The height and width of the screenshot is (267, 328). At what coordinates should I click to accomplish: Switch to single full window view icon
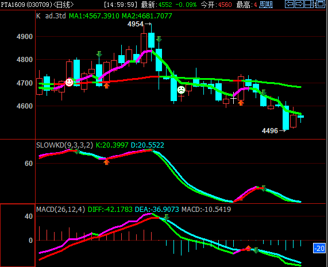click(320, 4)
